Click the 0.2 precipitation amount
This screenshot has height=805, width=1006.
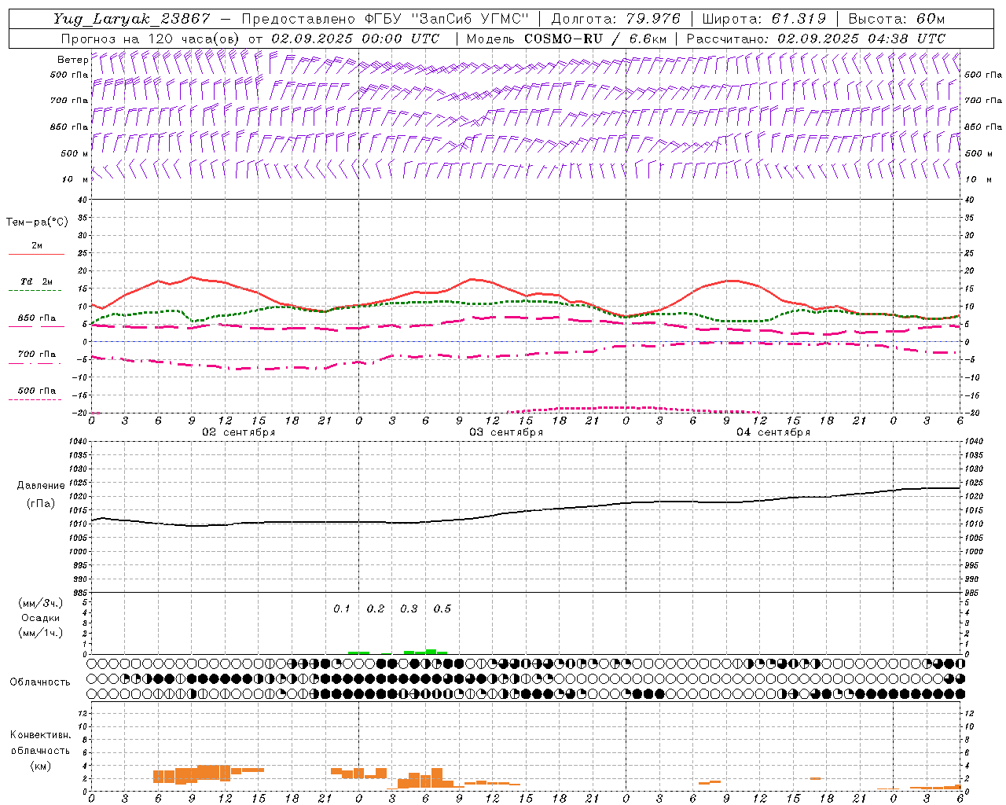coord(376,609)
